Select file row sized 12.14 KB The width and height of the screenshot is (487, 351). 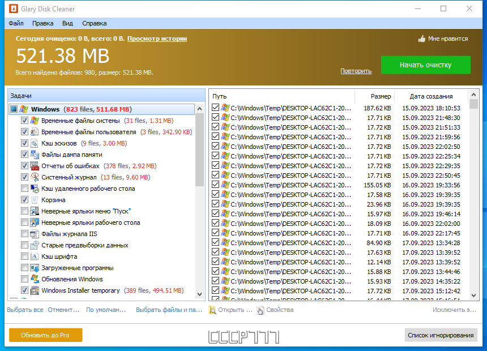click(x=339, y=262)
